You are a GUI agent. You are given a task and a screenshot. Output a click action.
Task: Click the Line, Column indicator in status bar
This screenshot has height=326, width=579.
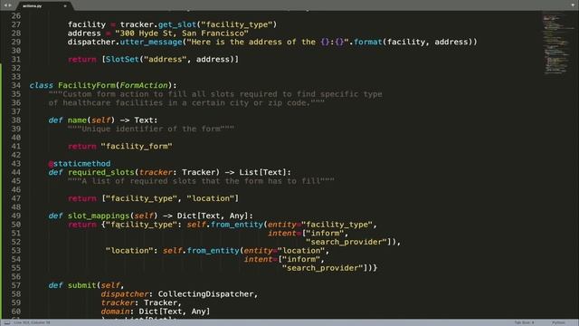point(33,322)
